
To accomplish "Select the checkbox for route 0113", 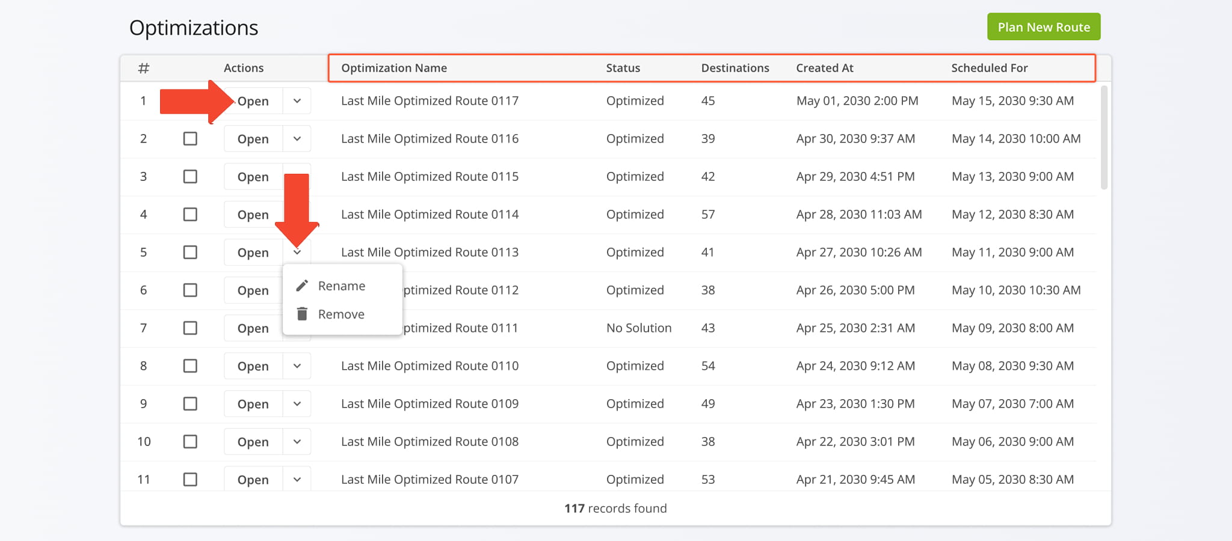I will [x=190, y=252].
